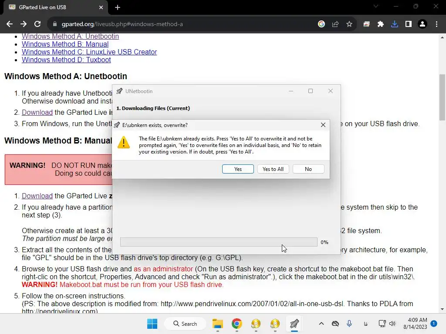Click the gparted.org address bar

tap(182, 24)
